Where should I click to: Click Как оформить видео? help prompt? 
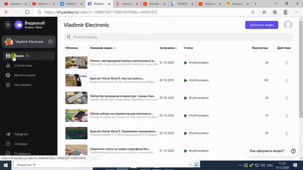tap(267, 151)
